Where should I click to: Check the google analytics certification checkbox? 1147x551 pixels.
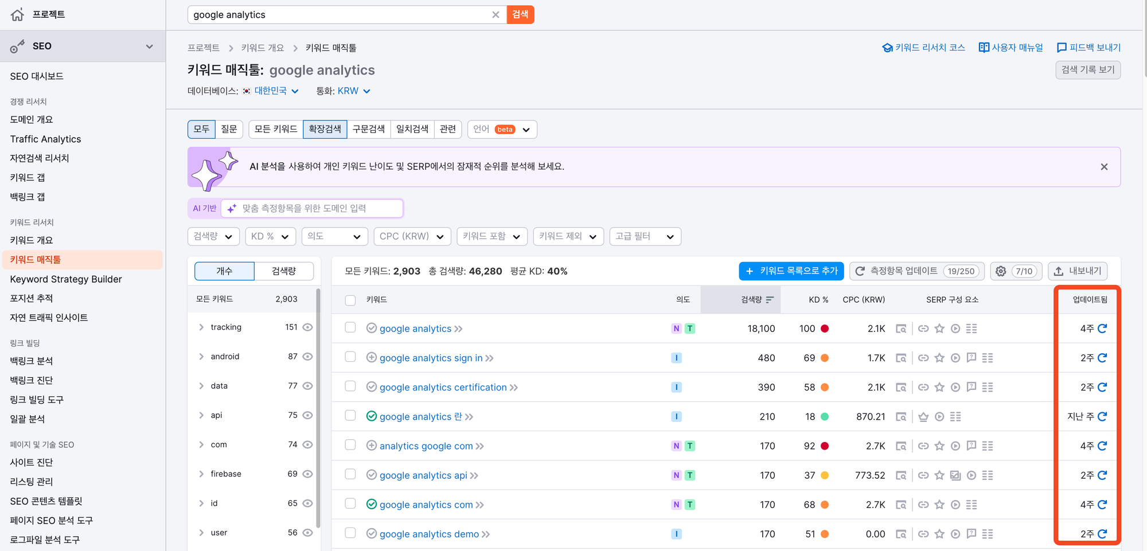pos(350,386)
